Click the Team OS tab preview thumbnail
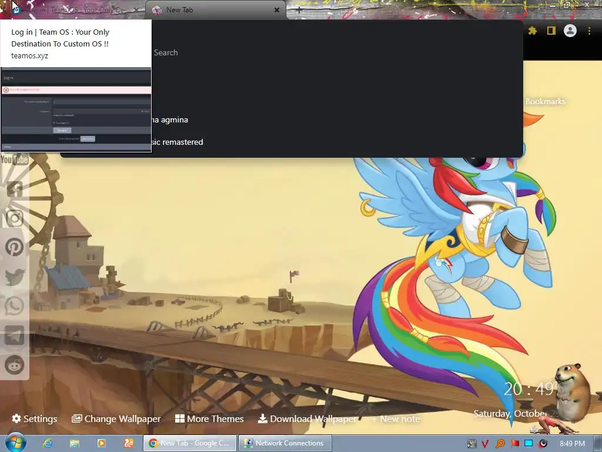Screen dimensions: 602x452 (x=76, y=109)
